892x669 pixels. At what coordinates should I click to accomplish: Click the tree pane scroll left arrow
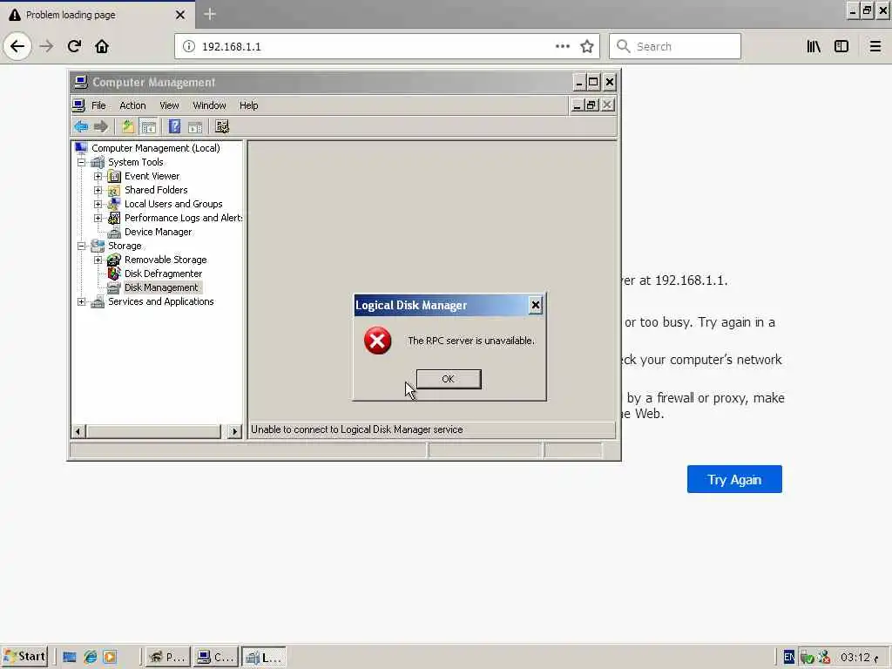point(78,431)
